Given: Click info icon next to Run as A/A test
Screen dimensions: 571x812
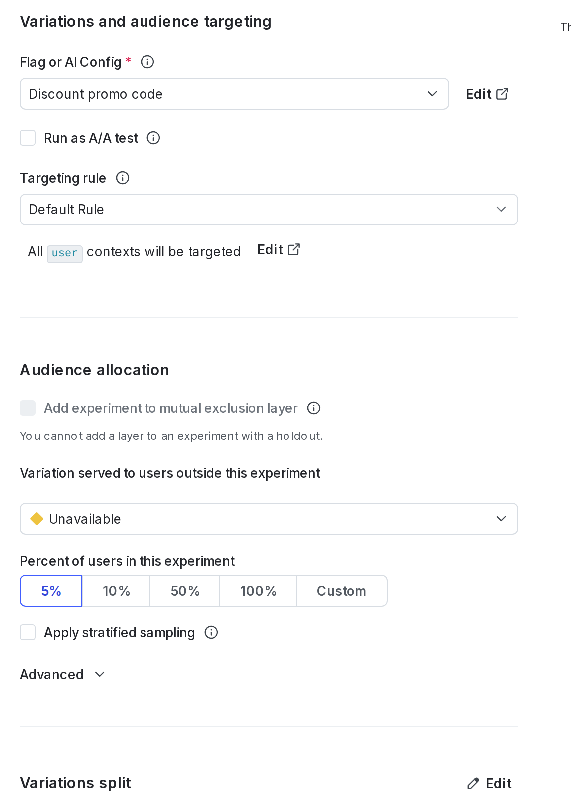Looking at the screenshot, I should [153, 138].
